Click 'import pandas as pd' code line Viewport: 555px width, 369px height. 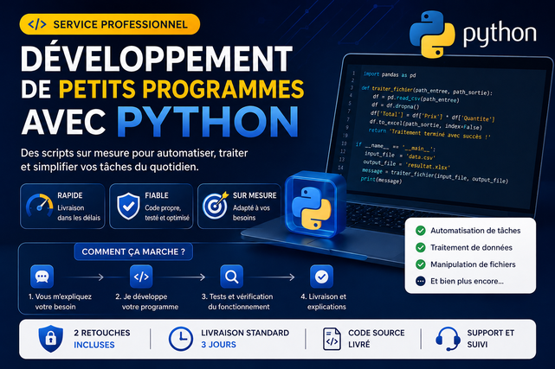coord(390,74)
